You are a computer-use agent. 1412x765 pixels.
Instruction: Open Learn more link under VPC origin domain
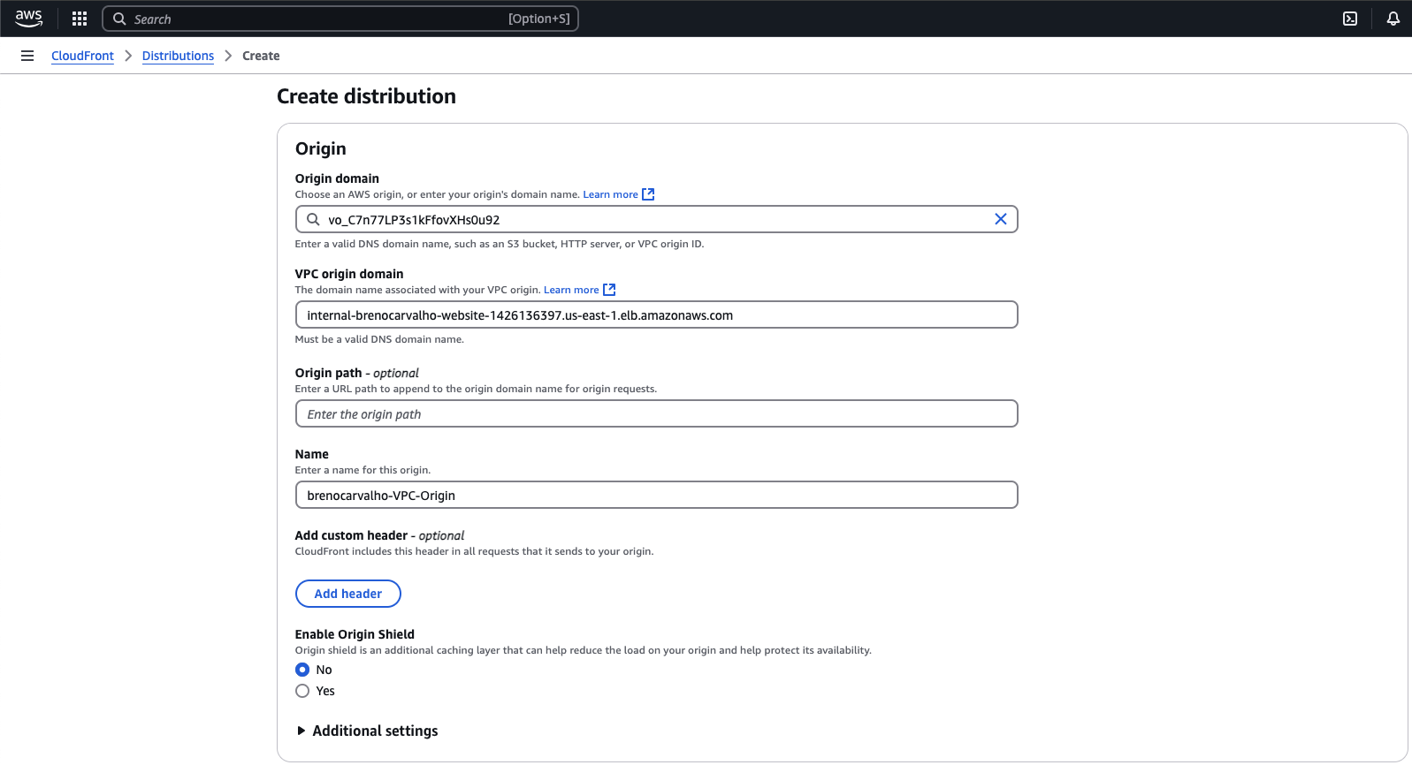(571, 290)
